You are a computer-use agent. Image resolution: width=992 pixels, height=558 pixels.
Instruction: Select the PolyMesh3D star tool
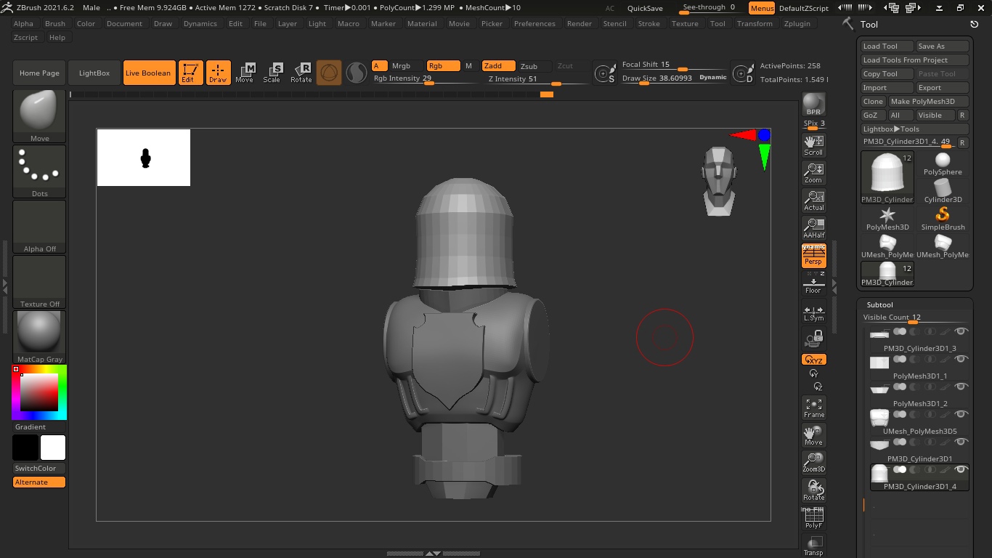pyautogui.click(x=887, y=219)
